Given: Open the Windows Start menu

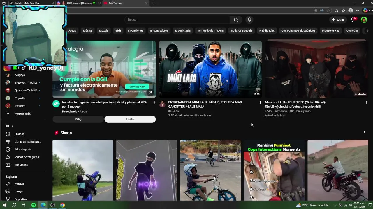Looking at the screenshot, I should click(x=5, y=205).
